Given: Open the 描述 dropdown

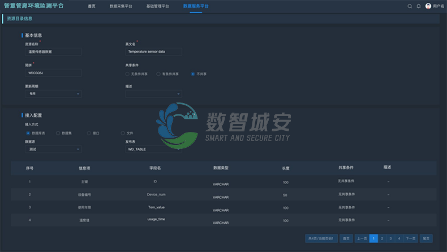Looking at the screenshot, I should [153, 94].
